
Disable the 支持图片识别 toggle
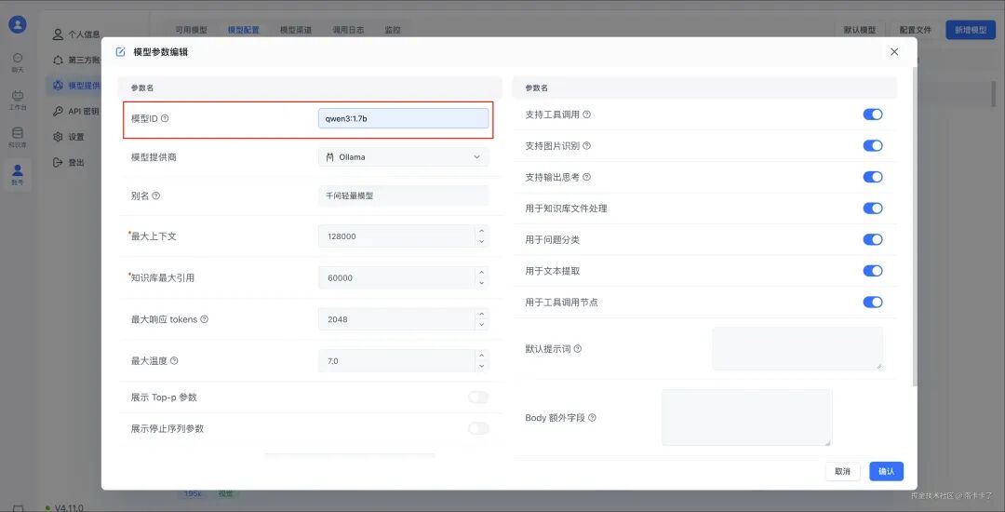click(x=872, y=146)
